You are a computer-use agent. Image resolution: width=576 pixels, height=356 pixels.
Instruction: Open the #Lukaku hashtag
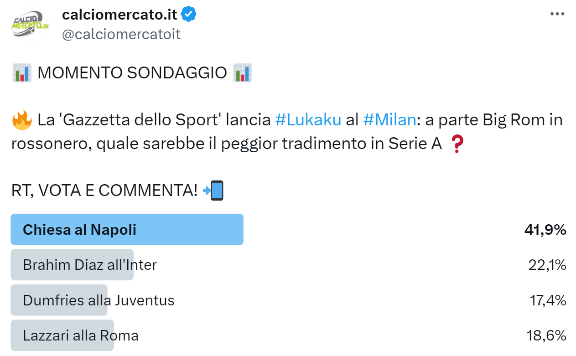308,120
